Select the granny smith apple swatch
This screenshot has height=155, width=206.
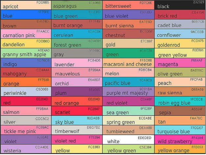click(26, 53)
